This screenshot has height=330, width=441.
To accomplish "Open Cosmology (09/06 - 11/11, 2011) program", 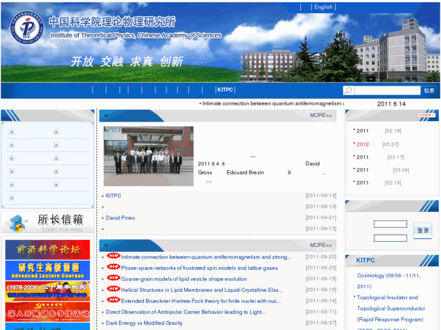I will [x=389, y=281].
